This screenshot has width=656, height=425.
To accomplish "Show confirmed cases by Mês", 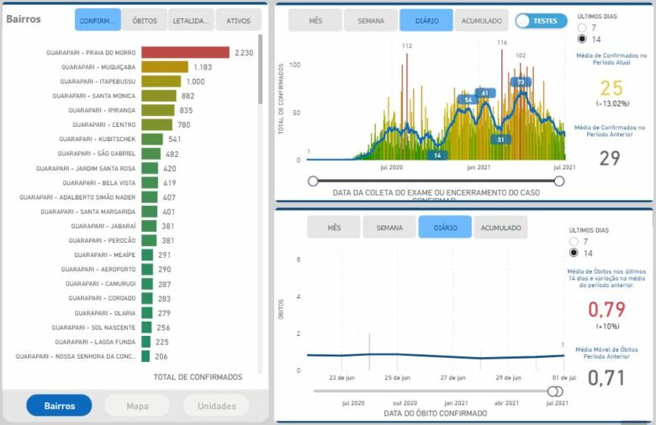I will coord(316,21).
